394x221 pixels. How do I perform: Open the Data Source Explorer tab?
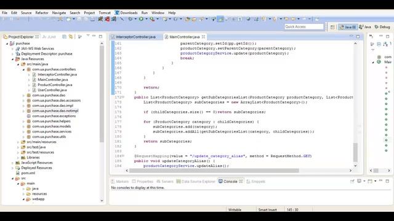coord(196,182)
